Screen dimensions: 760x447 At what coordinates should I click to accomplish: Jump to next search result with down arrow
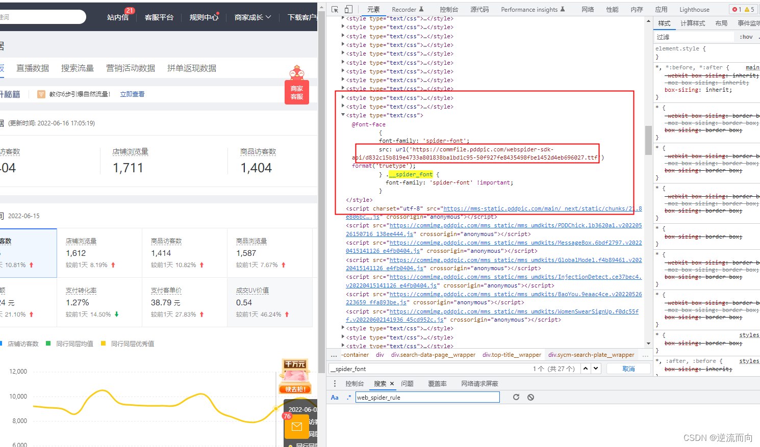point(596,369)
